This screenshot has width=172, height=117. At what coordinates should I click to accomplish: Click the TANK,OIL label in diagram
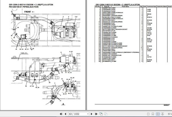pos(24,53)
